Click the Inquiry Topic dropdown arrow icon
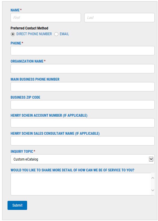 pos(151,159)
